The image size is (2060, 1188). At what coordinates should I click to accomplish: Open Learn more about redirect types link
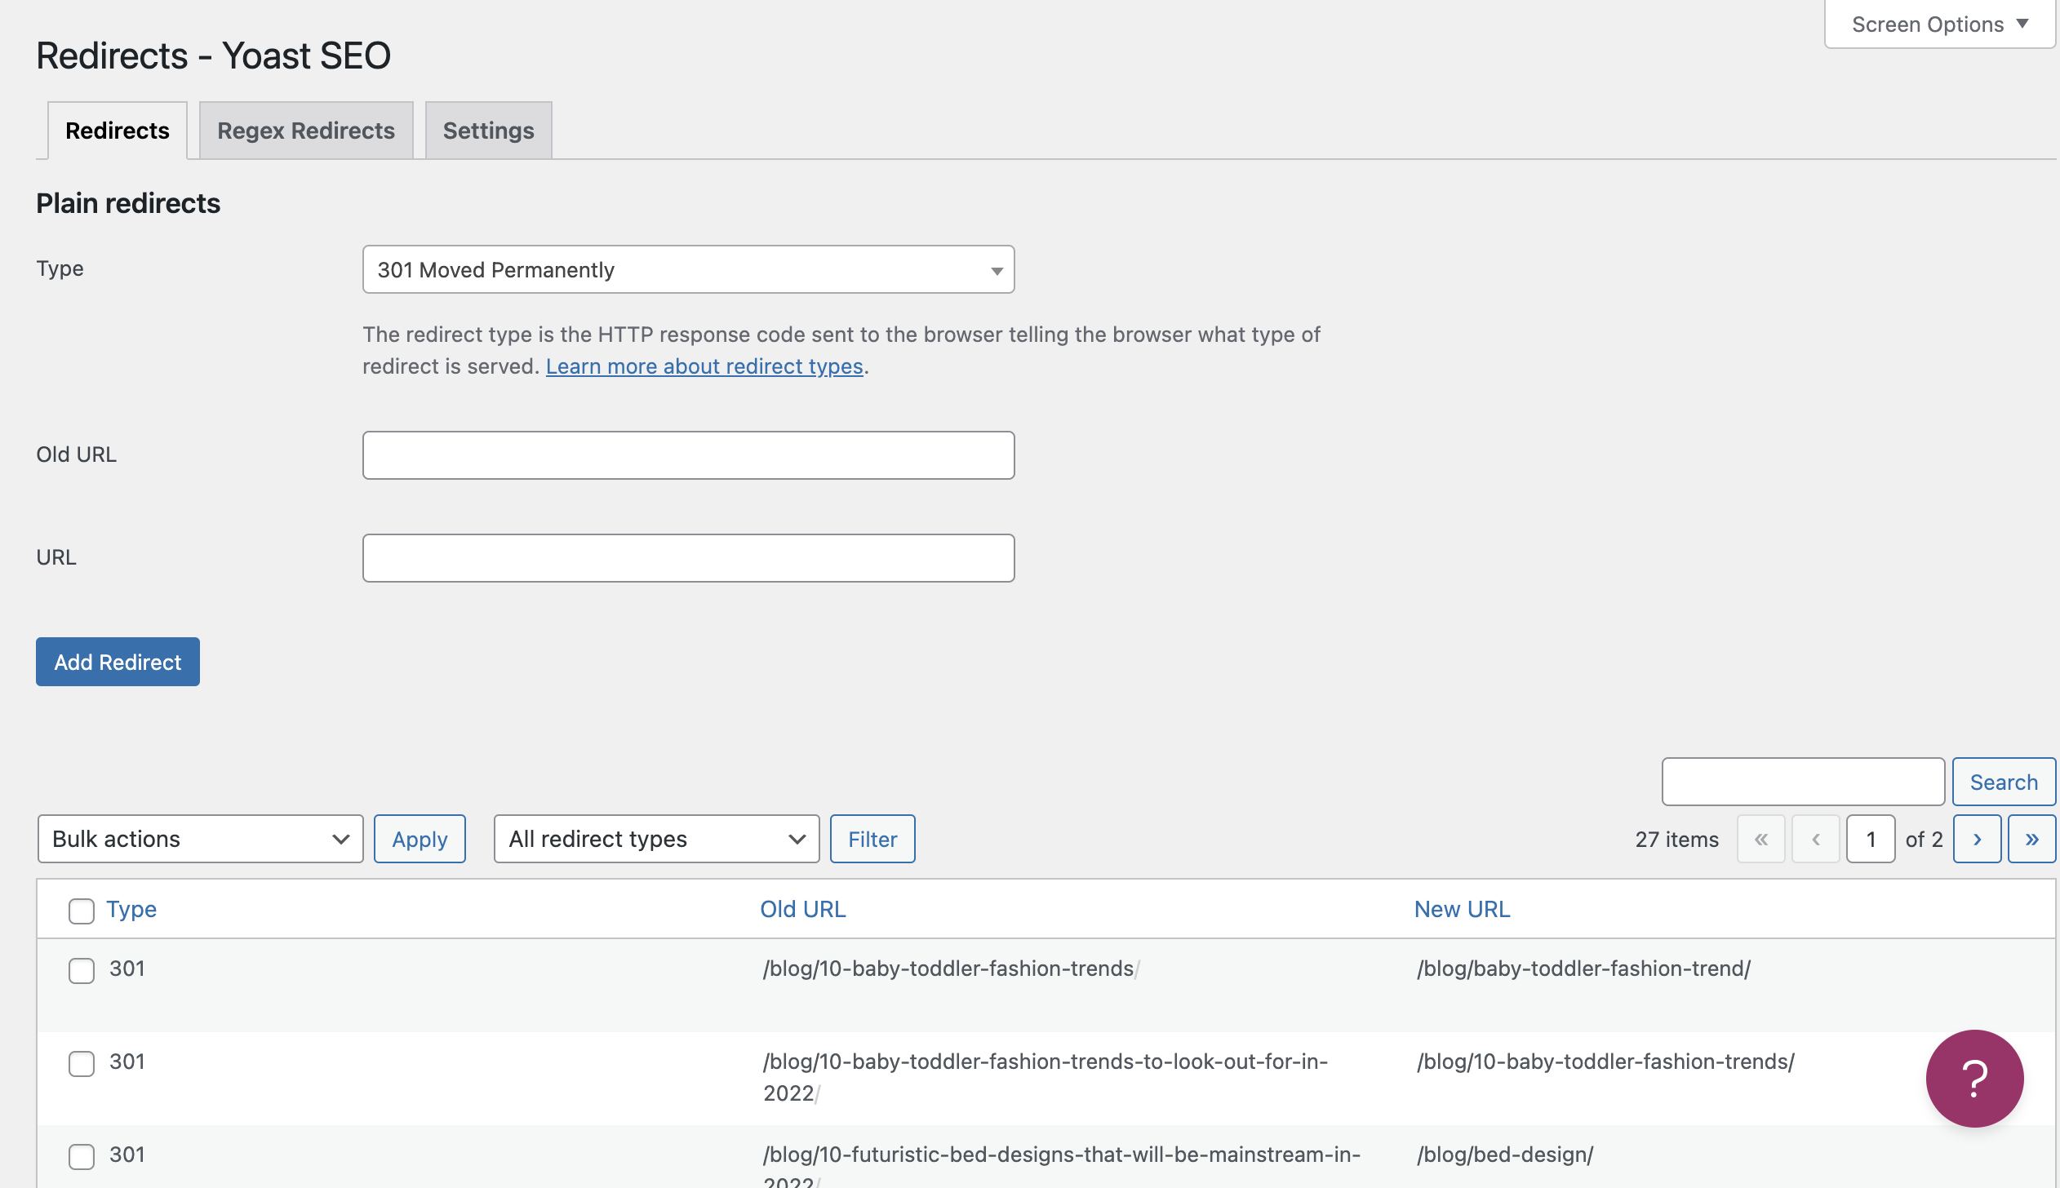click(x=704, y=366)
